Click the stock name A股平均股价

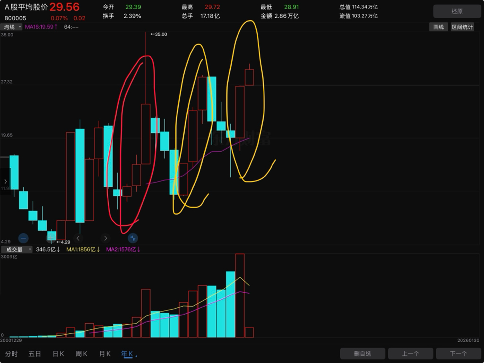coord(26,7)
